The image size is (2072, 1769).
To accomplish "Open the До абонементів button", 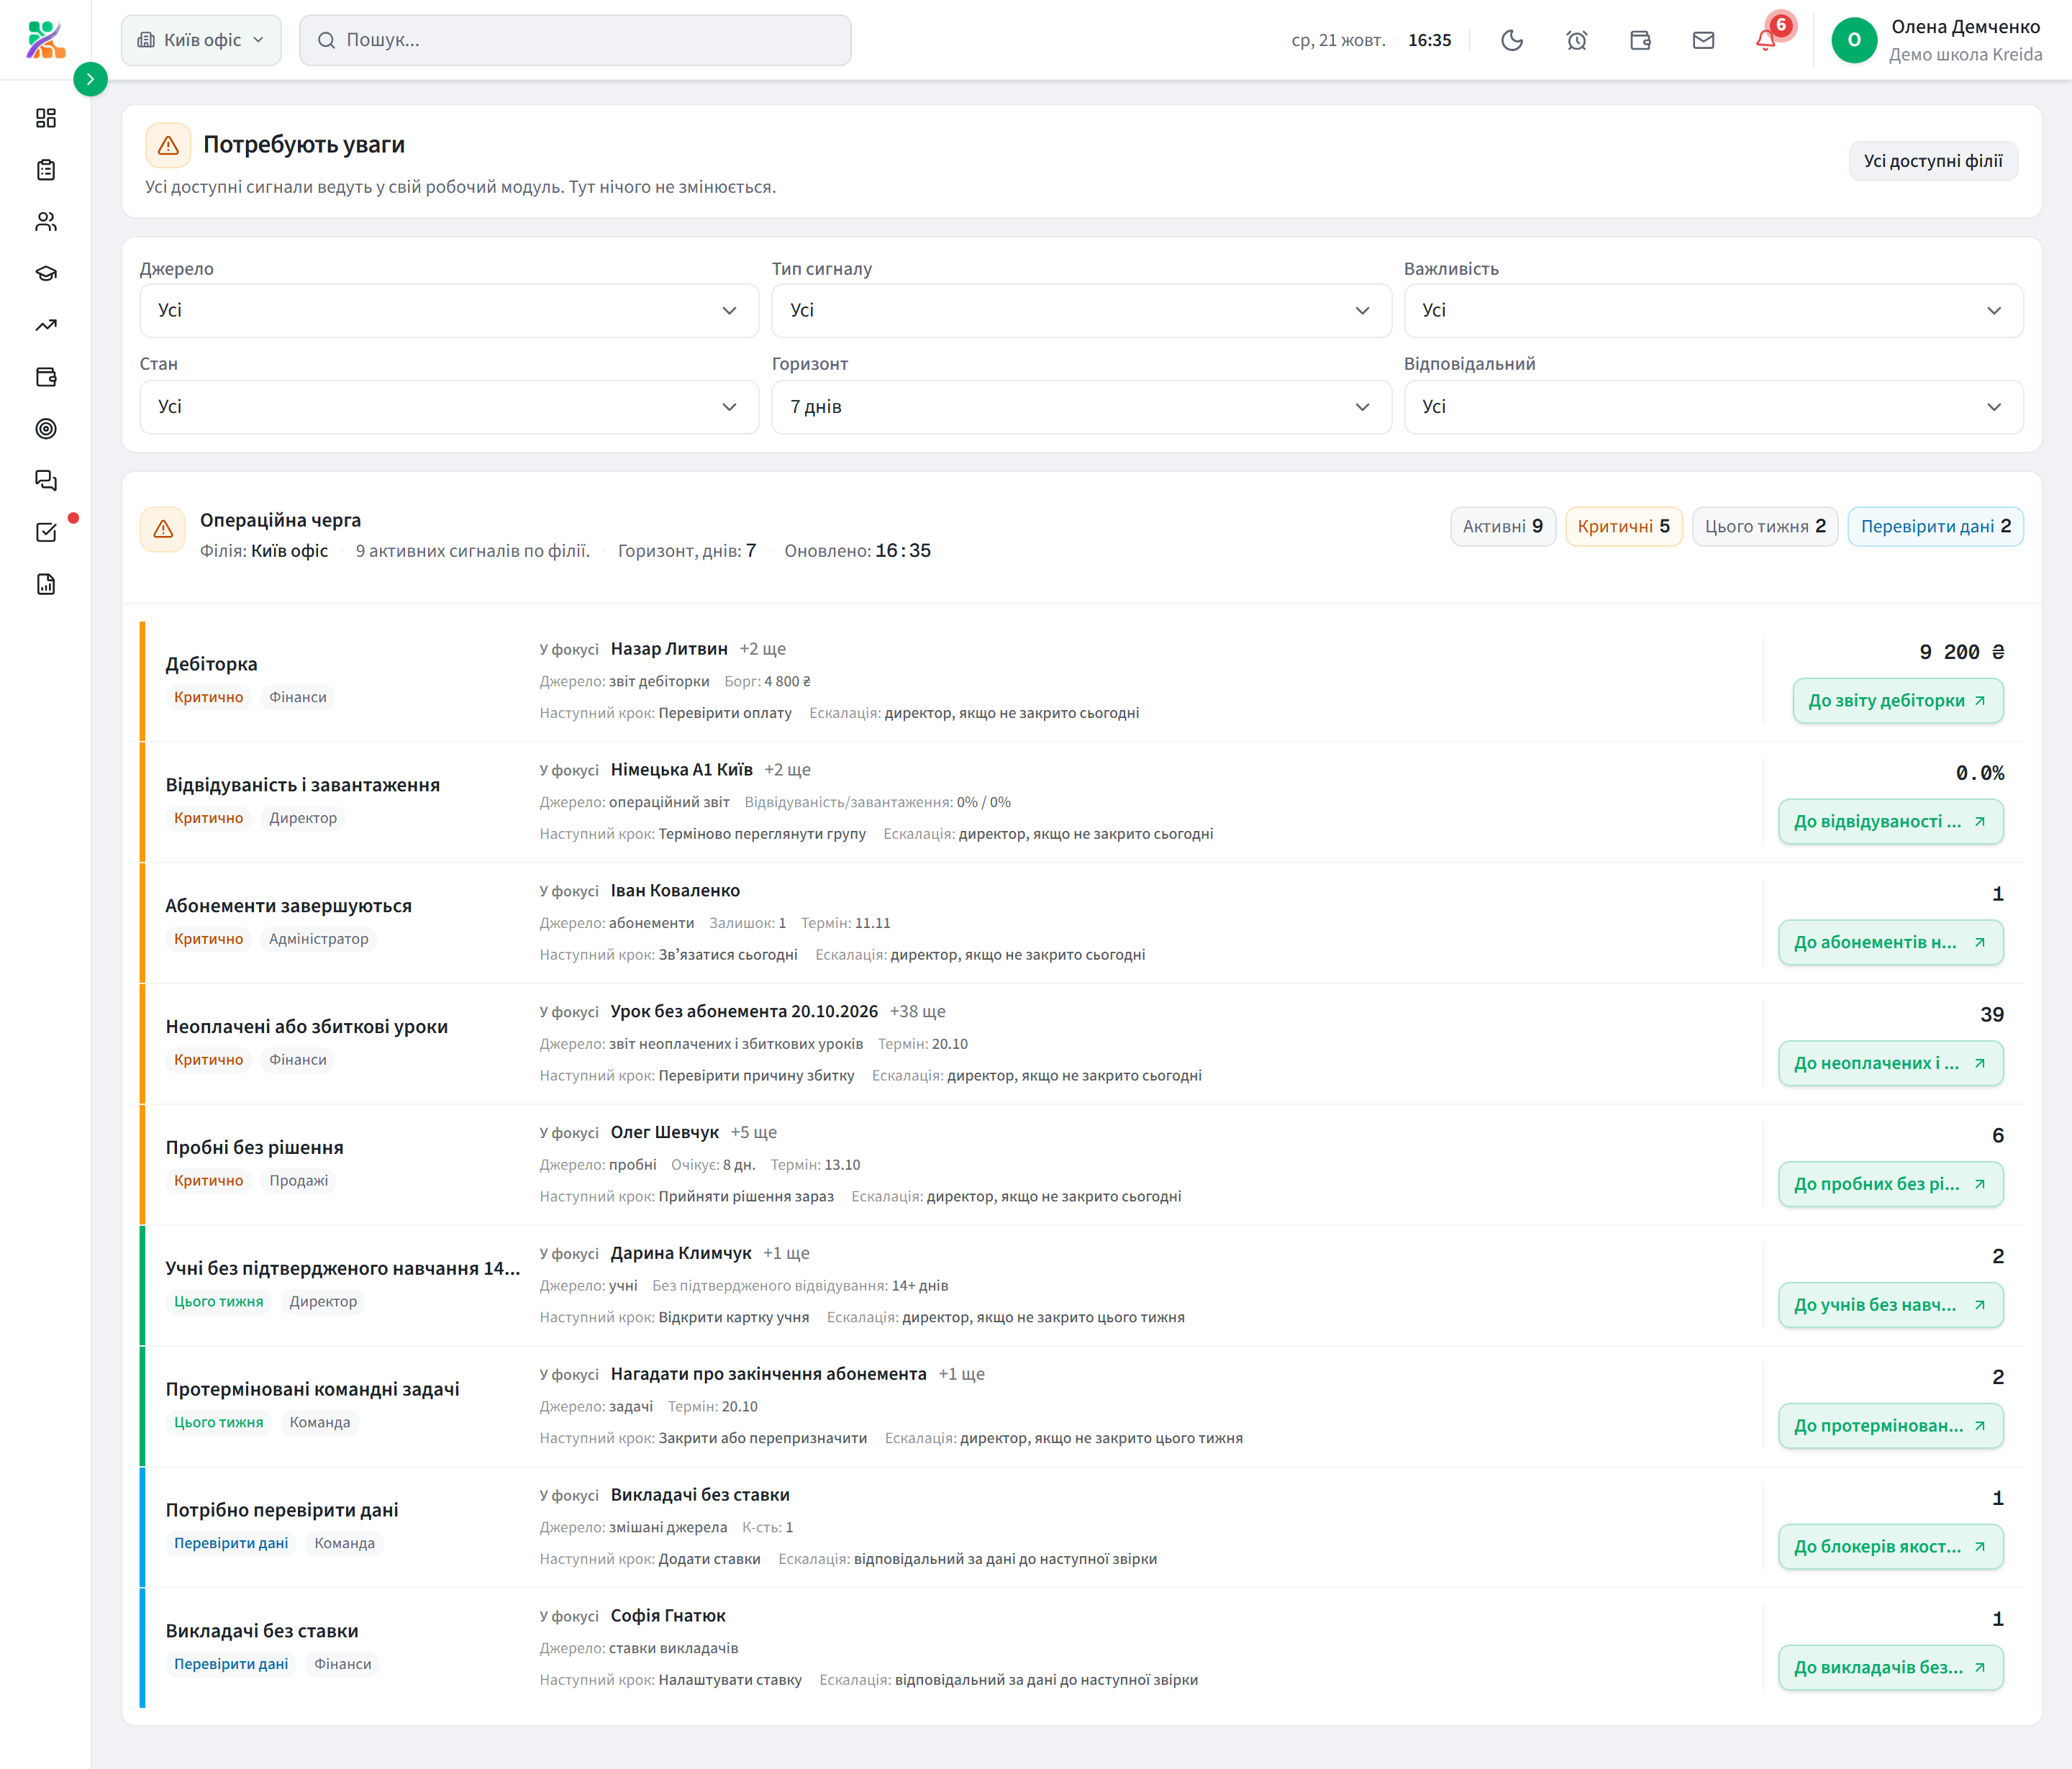I will tap(1890, 942).
